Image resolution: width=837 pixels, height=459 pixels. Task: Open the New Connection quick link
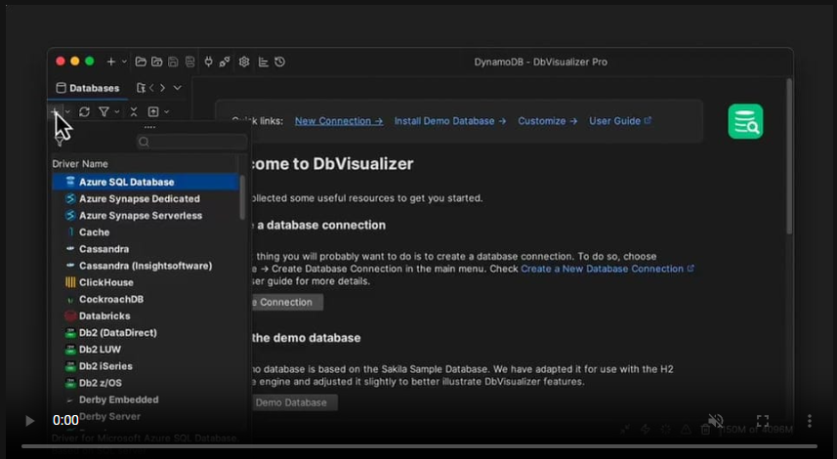(339, 121)
